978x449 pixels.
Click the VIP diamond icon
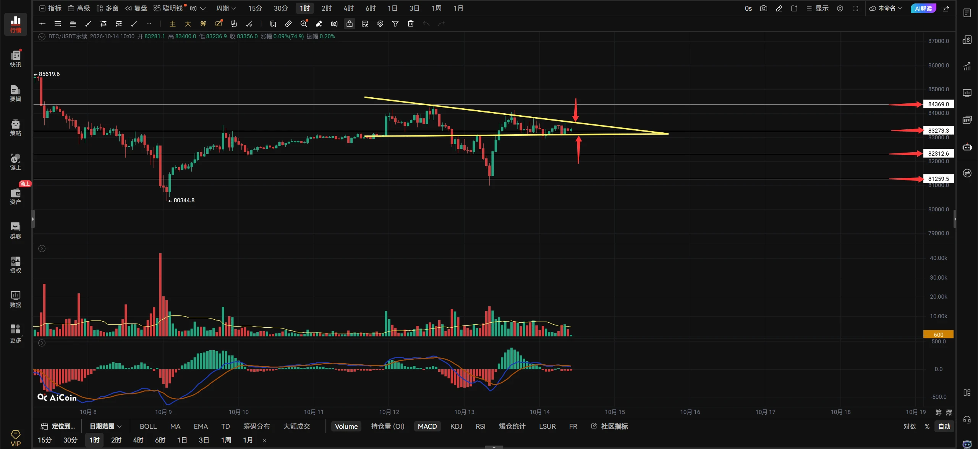point(15,438)
